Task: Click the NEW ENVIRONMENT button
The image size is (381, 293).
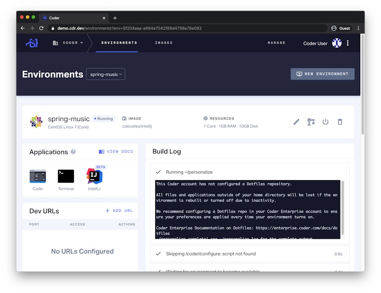Action: pos(322,74)
